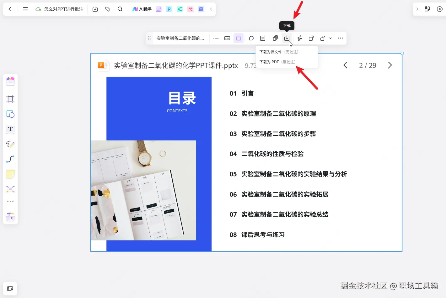Click slide entry 03 实验室制备二氧化碳的步骤

click(x=273, y=134)
